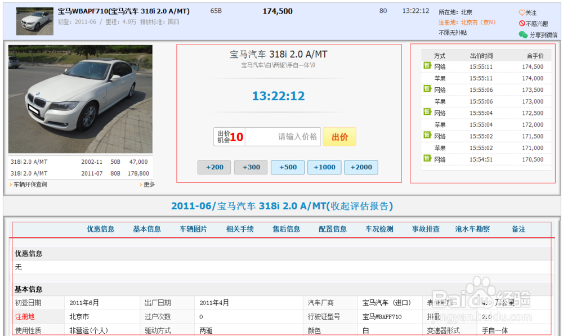Open the large white BMW photo

pyautogui.click(x=81, y=99)
